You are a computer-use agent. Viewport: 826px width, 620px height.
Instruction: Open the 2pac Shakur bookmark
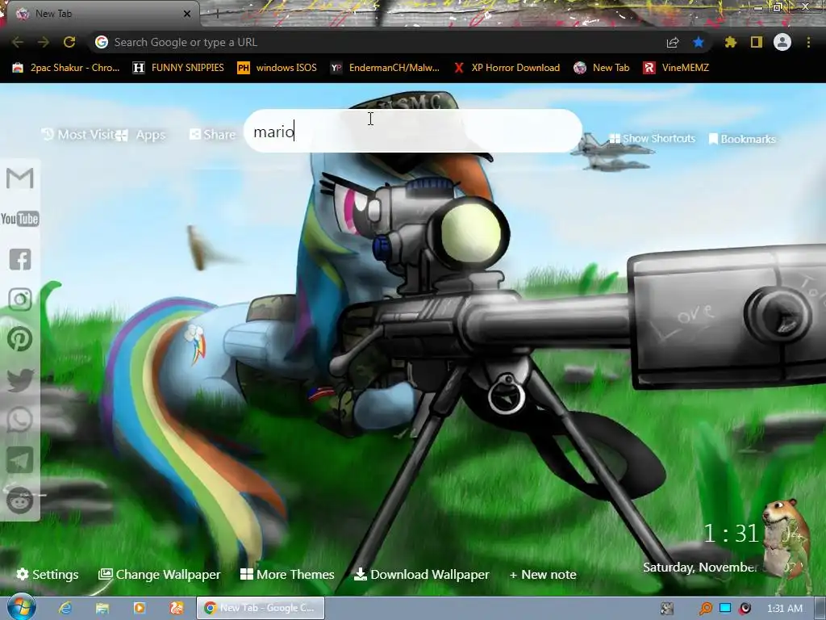(x=66, y=68)
